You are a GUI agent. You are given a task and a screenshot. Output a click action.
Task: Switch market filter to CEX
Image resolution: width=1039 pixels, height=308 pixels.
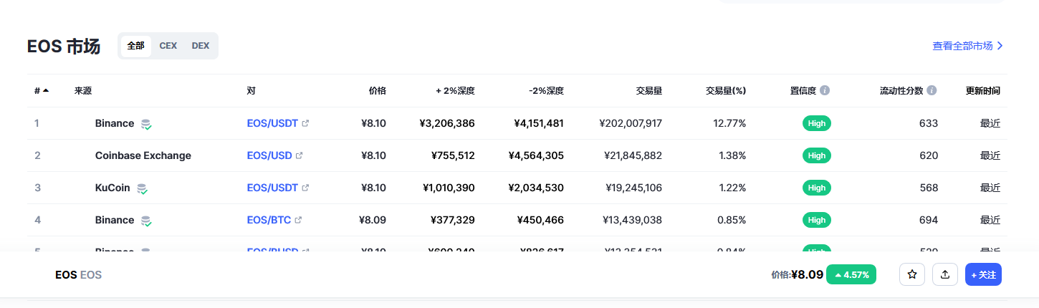[x=168, y=46]
